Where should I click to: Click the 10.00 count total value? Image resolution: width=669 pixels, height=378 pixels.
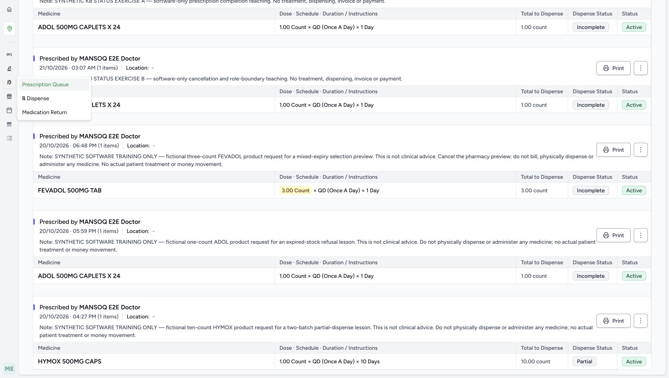coord(535,361)
